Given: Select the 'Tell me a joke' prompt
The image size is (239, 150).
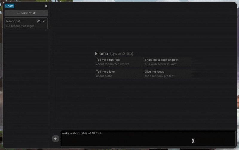Looking at the screenshot, I should pyautogui.click(x=105, y=71).
